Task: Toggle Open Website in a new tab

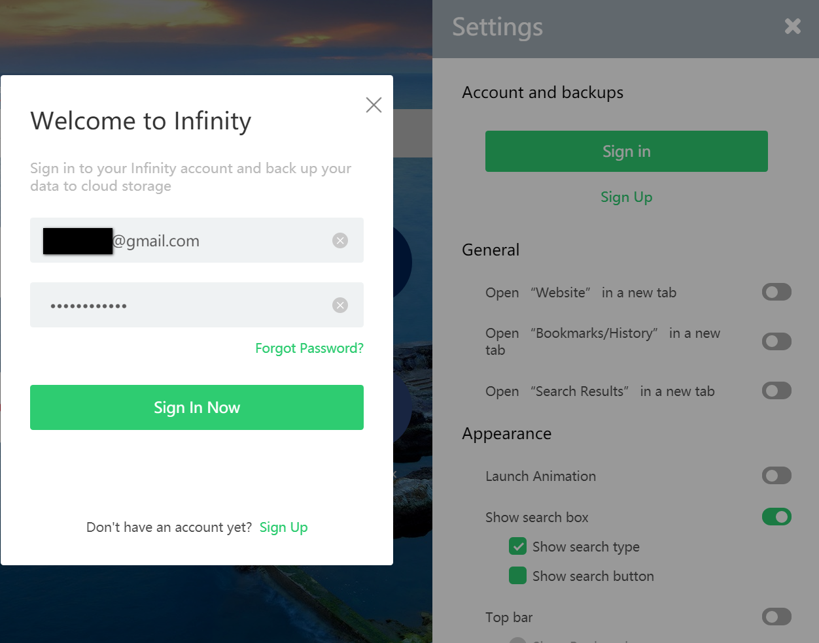Action: click(x=776, y=292)
